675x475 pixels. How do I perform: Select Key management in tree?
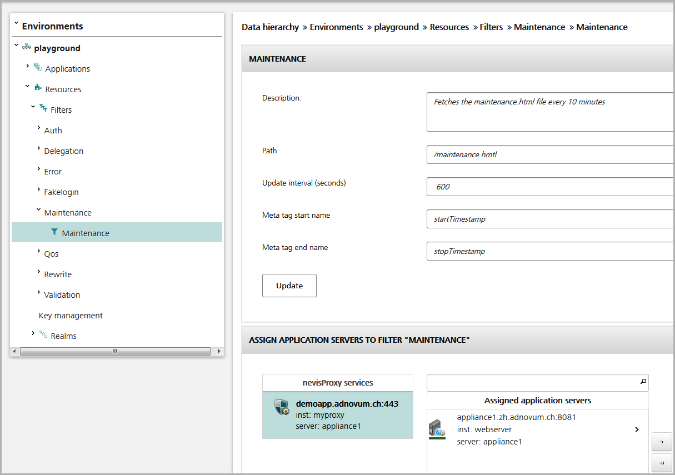click(71, 316)
